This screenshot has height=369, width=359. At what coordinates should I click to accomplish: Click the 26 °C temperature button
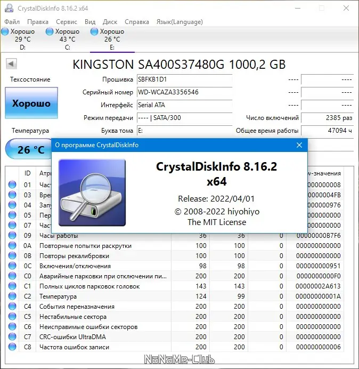pos(29,149)
